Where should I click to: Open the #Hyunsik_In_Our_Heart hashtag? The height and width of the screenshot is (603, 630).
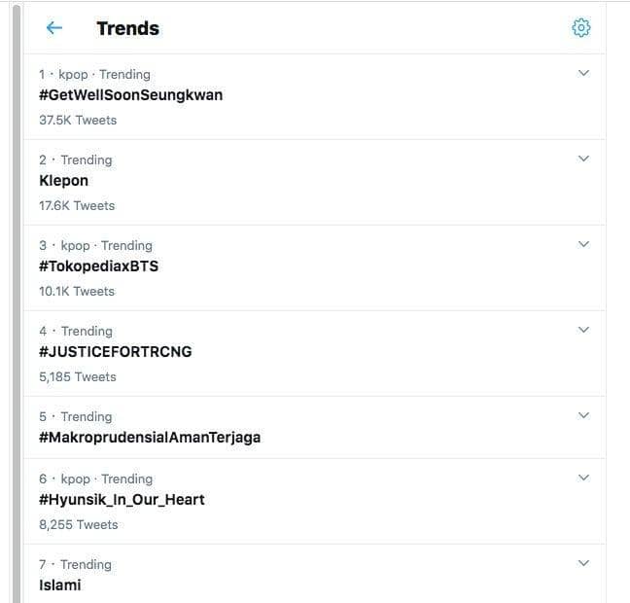(122, 500)
